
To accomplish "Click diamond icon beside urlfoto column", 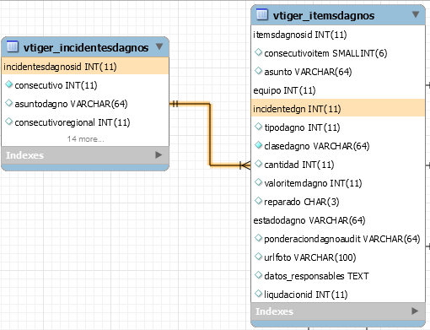I will click(x=258, y=257).
